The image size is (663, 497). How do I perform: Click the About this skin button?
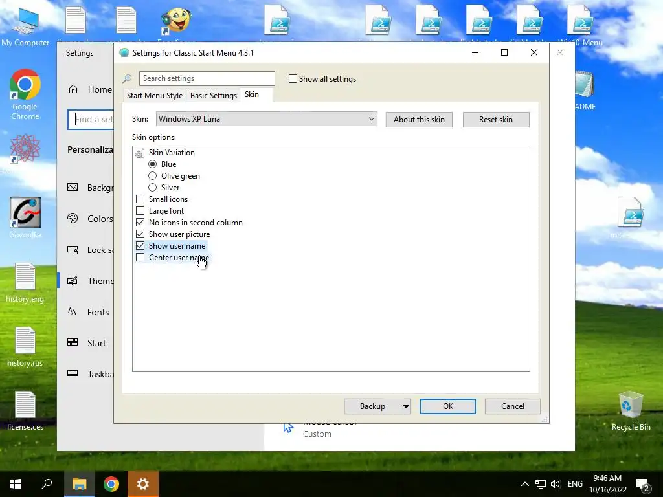(x=419, y=120)
